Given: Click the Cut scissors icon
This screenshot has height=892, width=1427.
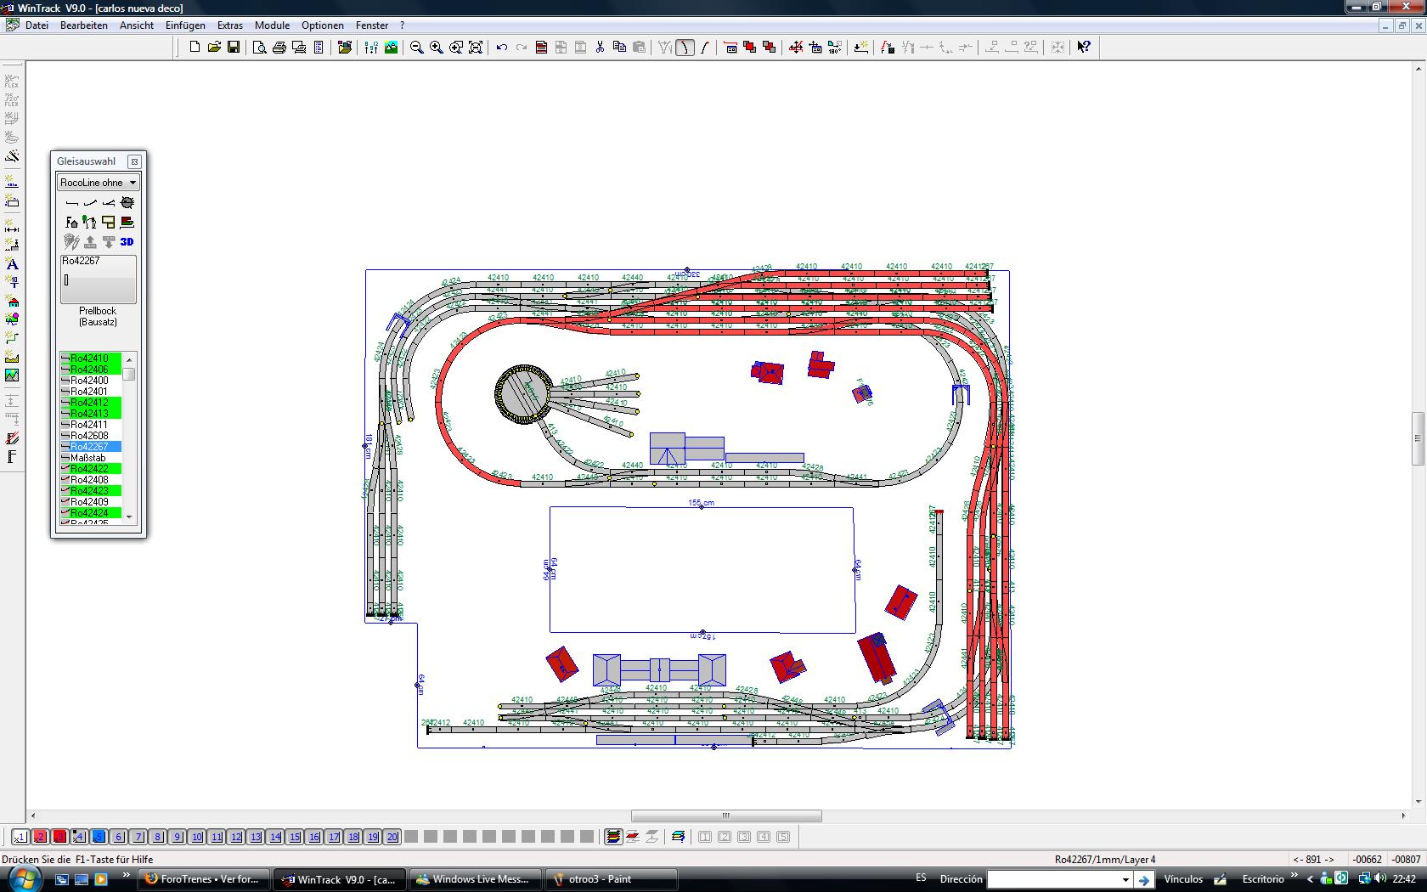Looking at the screenshot, I should coord(600,48).
